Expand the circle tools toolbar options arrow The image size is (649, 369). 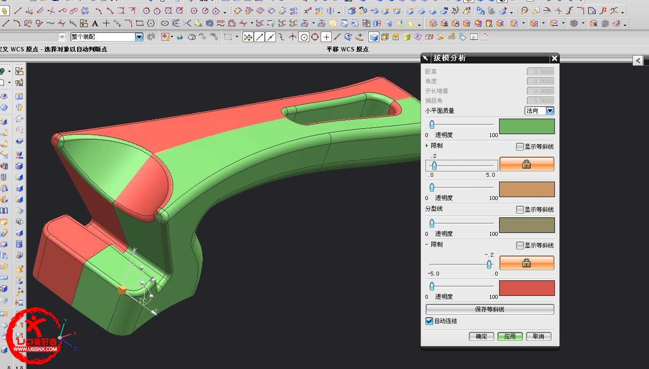[225, 12]
